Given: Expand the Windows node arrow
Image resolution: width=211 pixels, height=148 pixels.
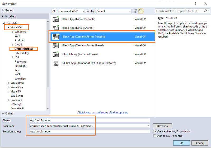Looking at the screenshot, I should (x=13, y=32).
